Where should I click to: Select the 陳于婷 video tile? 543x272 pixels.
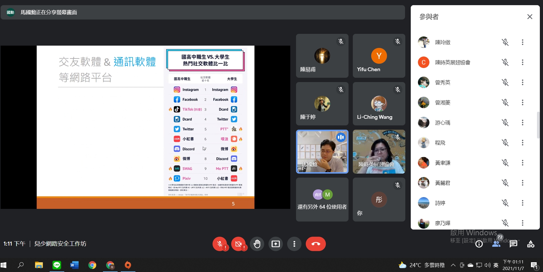click(322, 104)
